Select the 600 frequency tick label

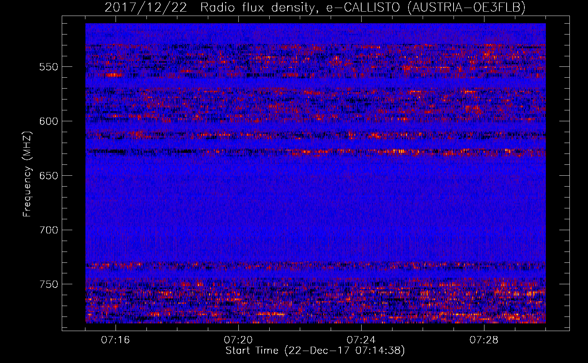(49, 121)
